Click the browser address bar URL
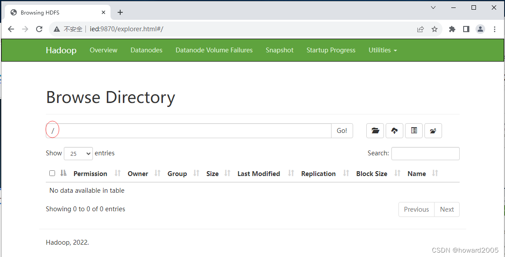 (x=126, y=29)
